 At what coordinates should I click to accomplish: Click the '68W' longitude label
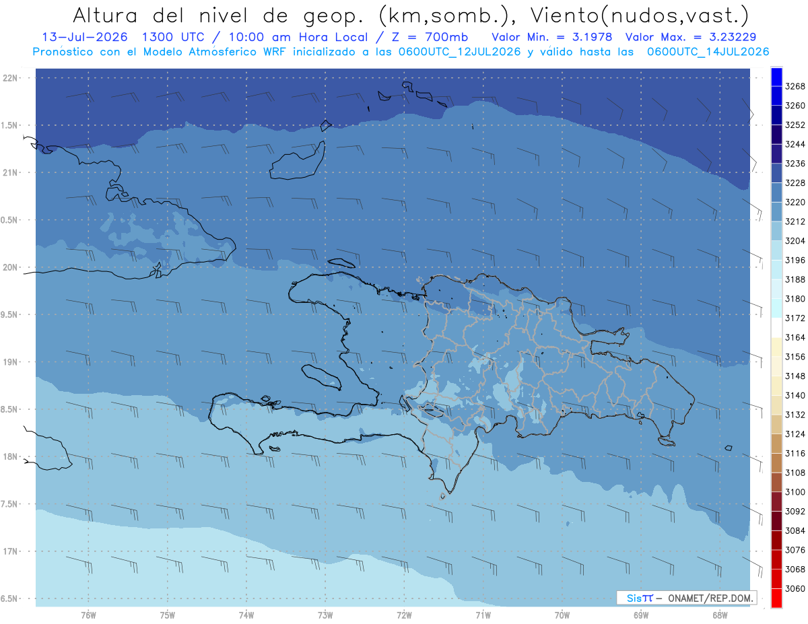point(720,615)
